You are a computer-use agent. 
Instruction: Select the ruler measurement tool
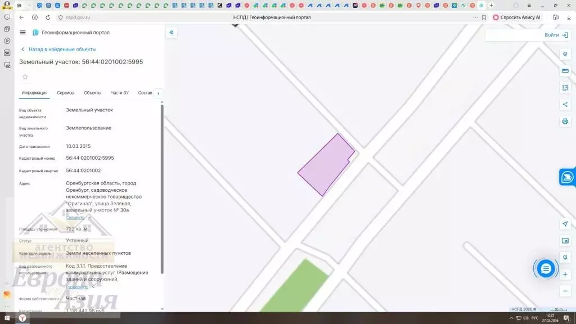coord(565,71)
